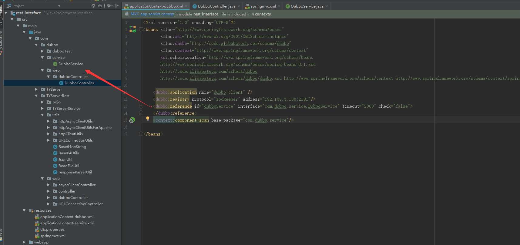Viewport: 520px width, 245px height.
Task: Select the Base64onString class
Action: click(x=69, y=147)
